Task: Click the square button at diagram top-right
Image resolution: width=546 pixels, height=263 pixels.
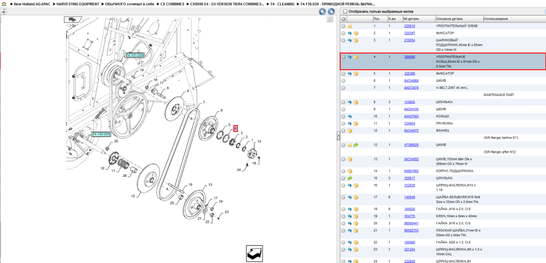Action: (330, 20)
